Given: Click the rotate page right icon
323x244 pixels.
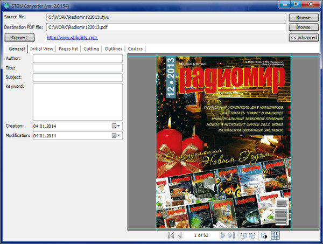Looking at the screenshot, I should click(x=252, y=236).
